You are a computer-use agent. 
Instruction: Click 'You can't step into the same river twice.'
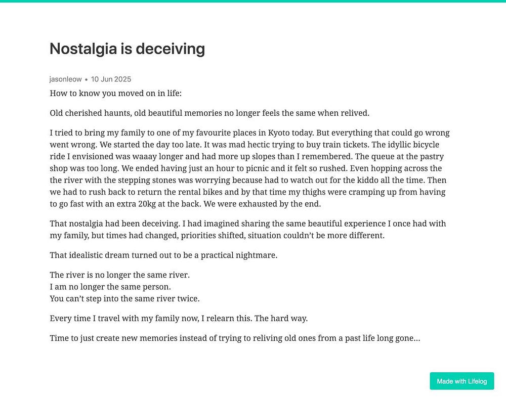tap(124, 298)
